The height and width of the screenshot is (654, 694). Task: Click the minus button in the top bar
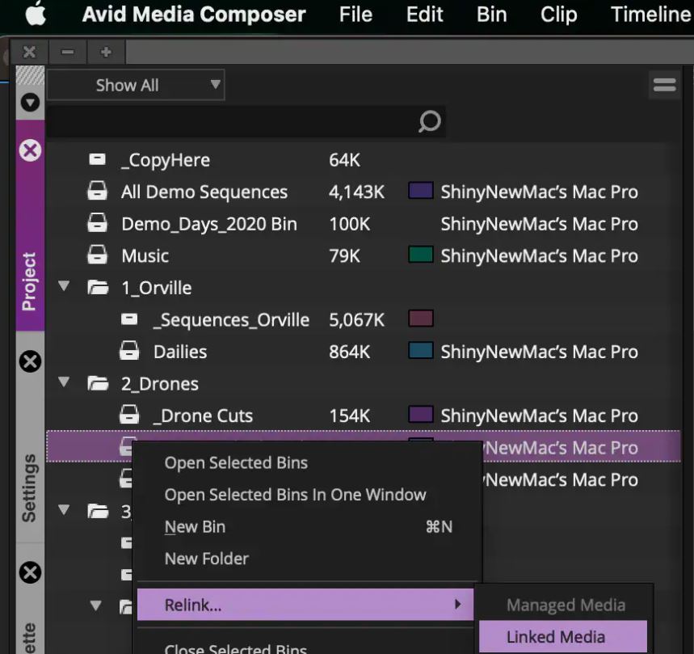68,52
